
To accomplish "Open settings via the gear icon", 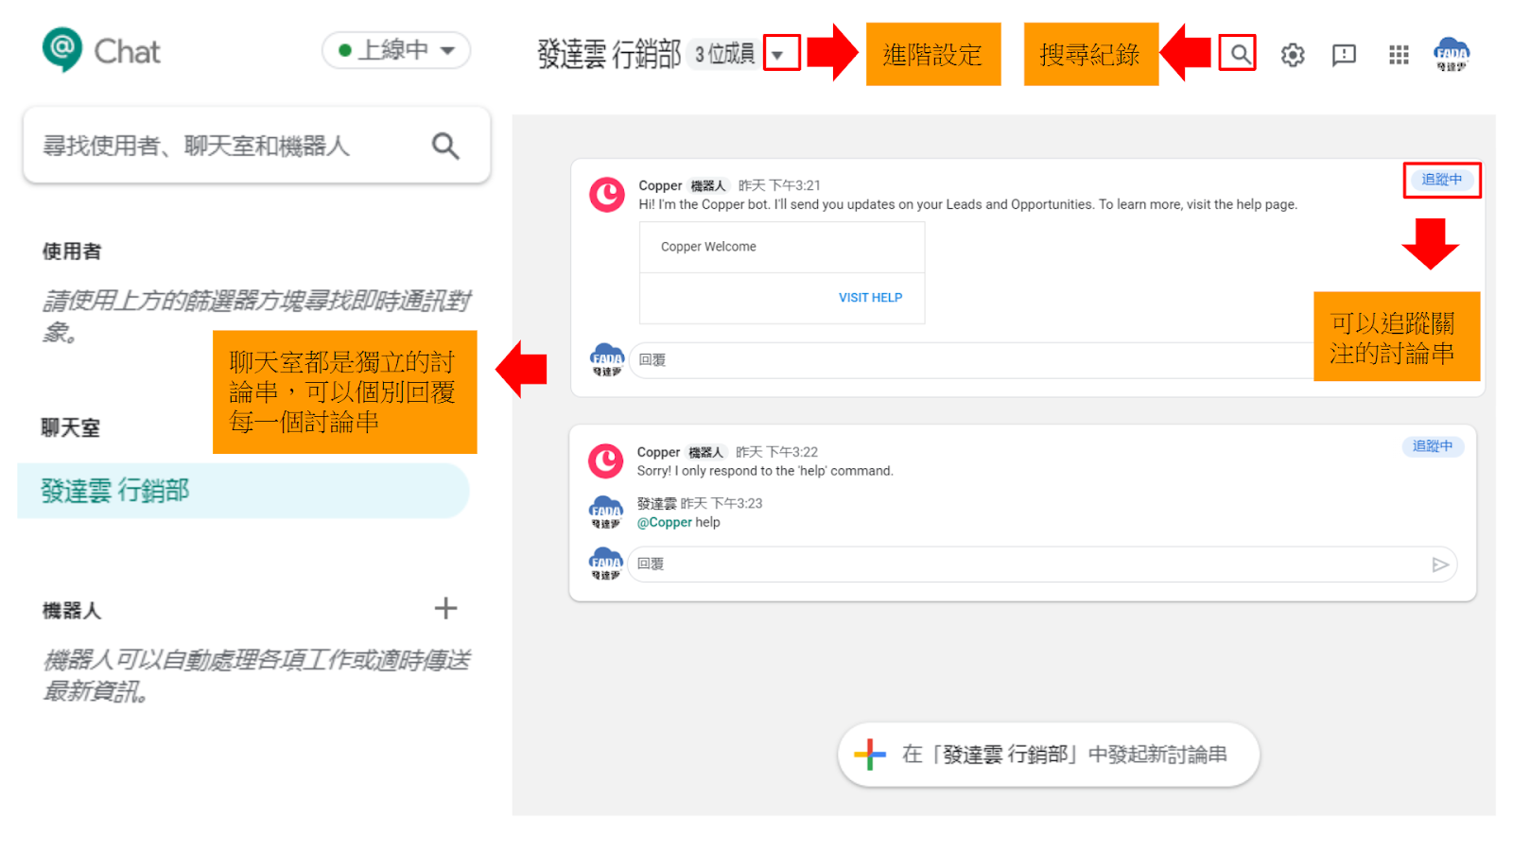I will [1293, 55].
